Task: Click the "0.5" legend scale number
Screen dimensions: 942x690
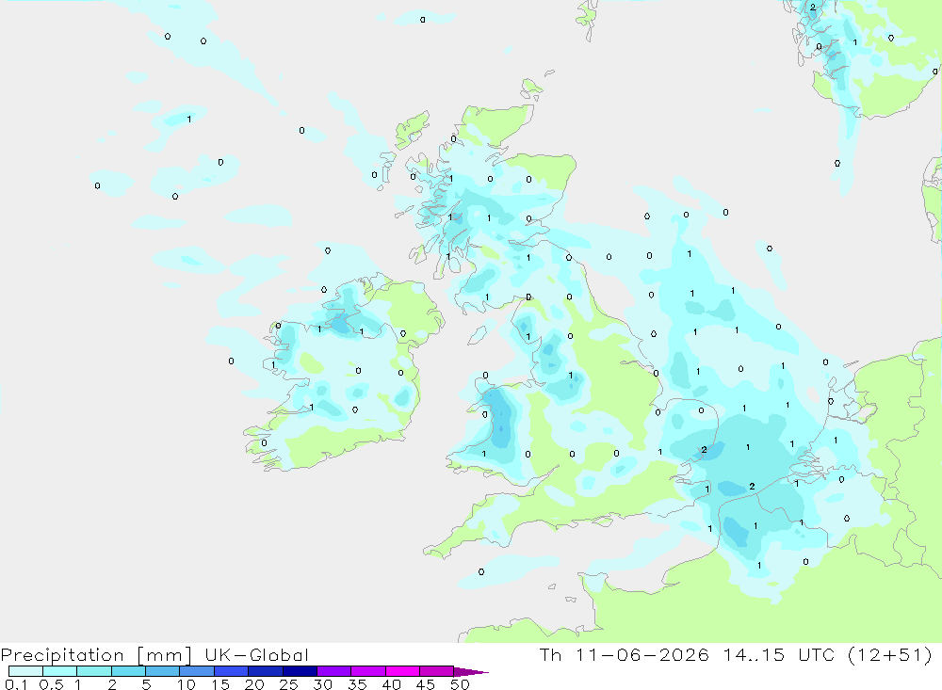Action: [x=52, y=684]
